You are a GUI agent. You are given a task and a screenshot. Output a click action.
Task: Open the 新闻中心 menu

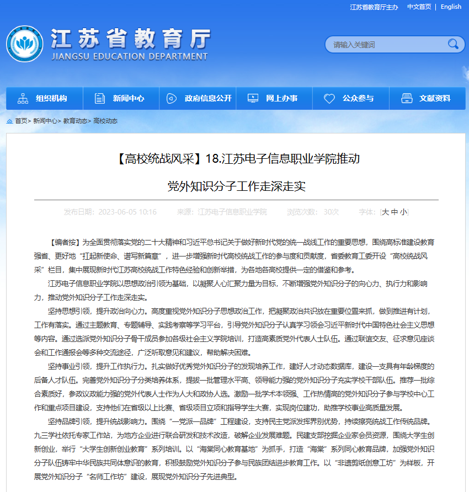[121, 99]
